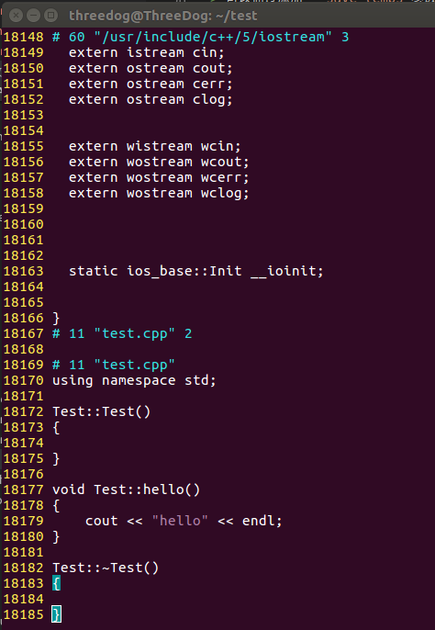Click the window maximize button
Viewport: 435px width, 630px height.
click(51, 16)
